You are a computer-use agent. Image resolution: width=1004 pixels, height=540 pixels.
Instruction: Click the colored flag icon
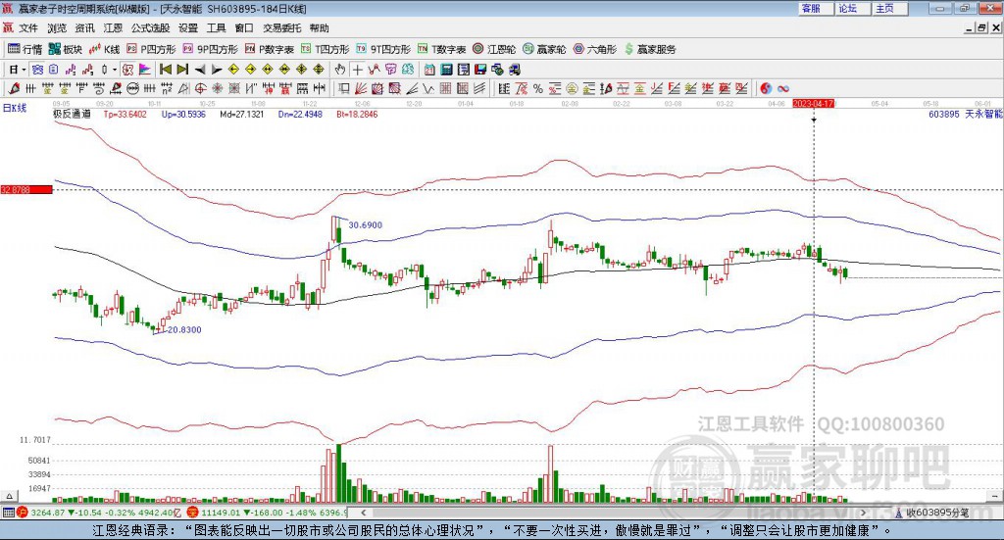145,70
